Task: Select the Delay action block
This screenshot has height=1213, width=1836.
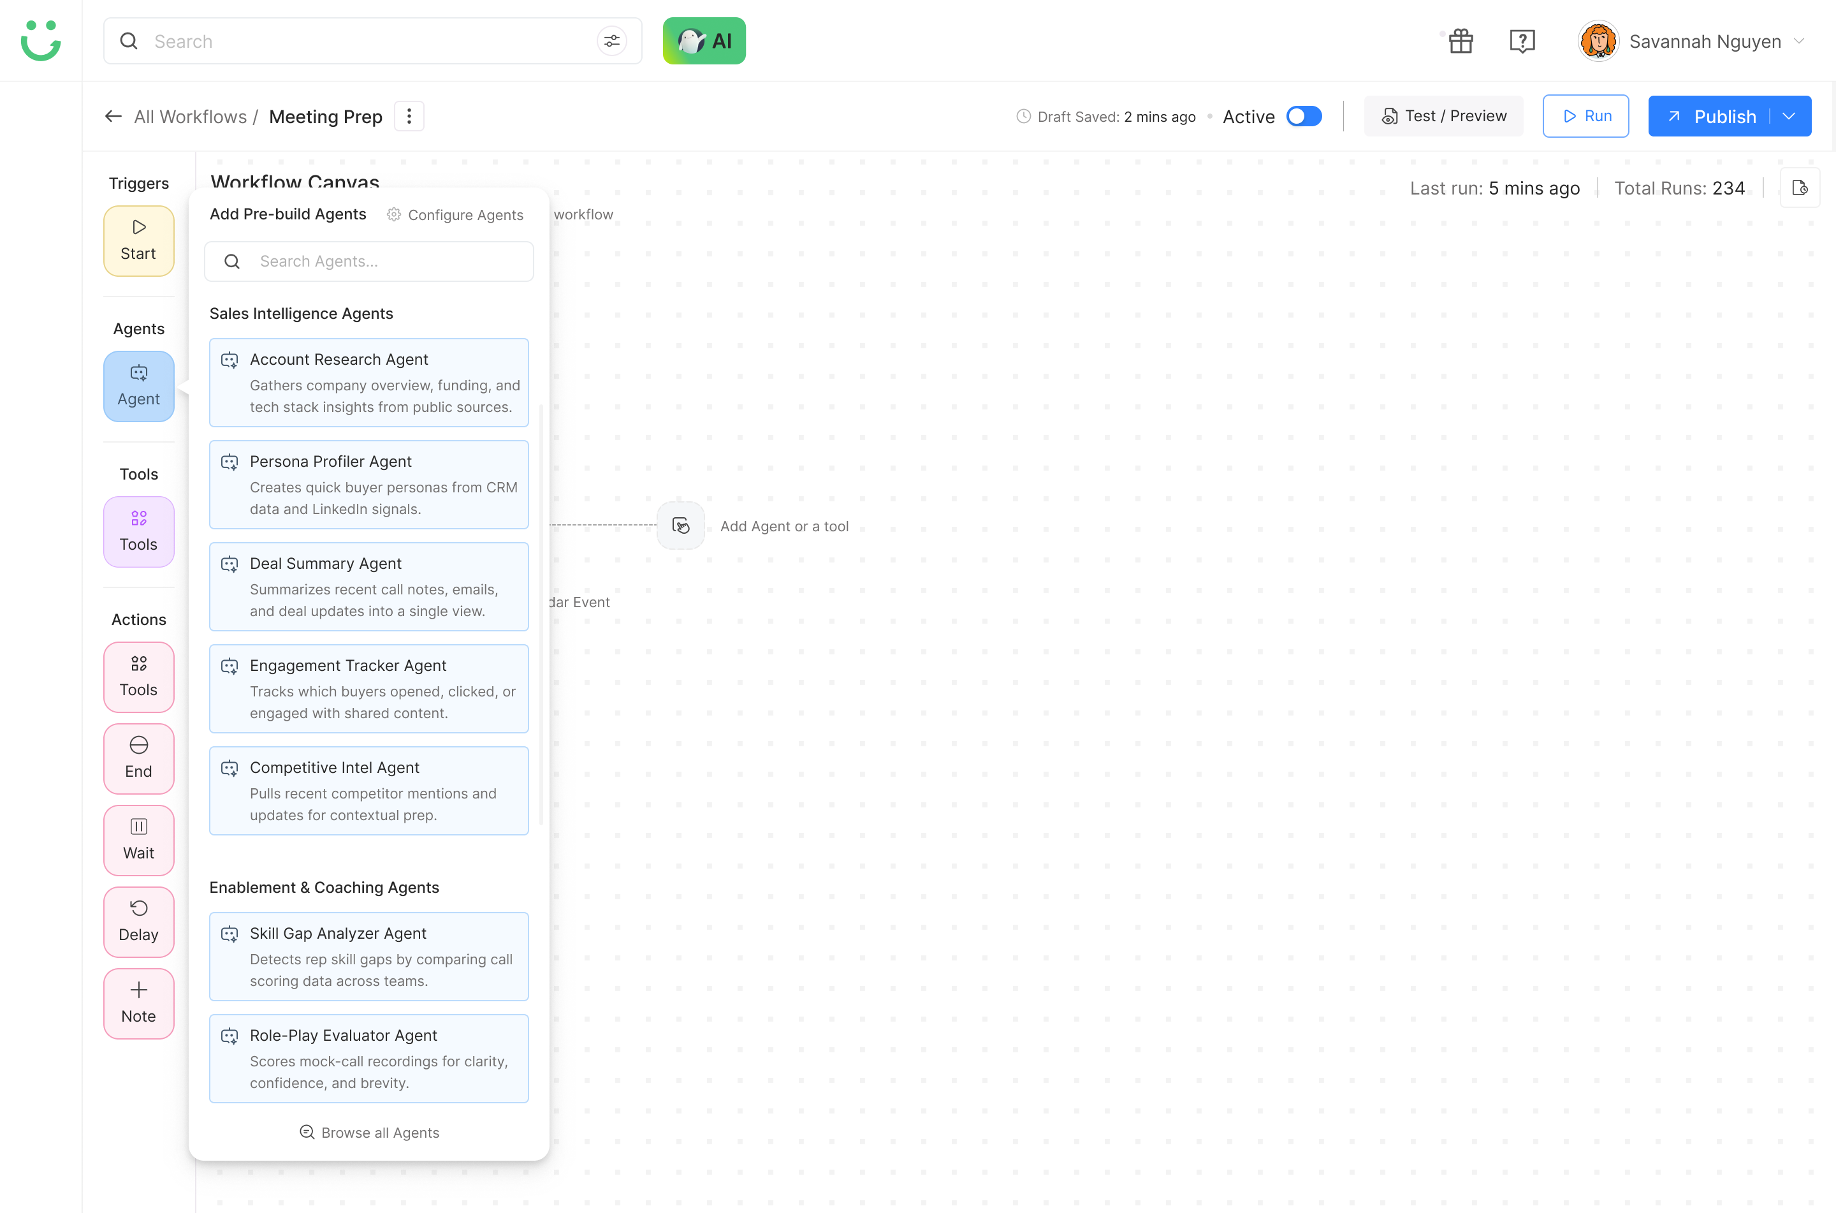Action: pos(138,922)
